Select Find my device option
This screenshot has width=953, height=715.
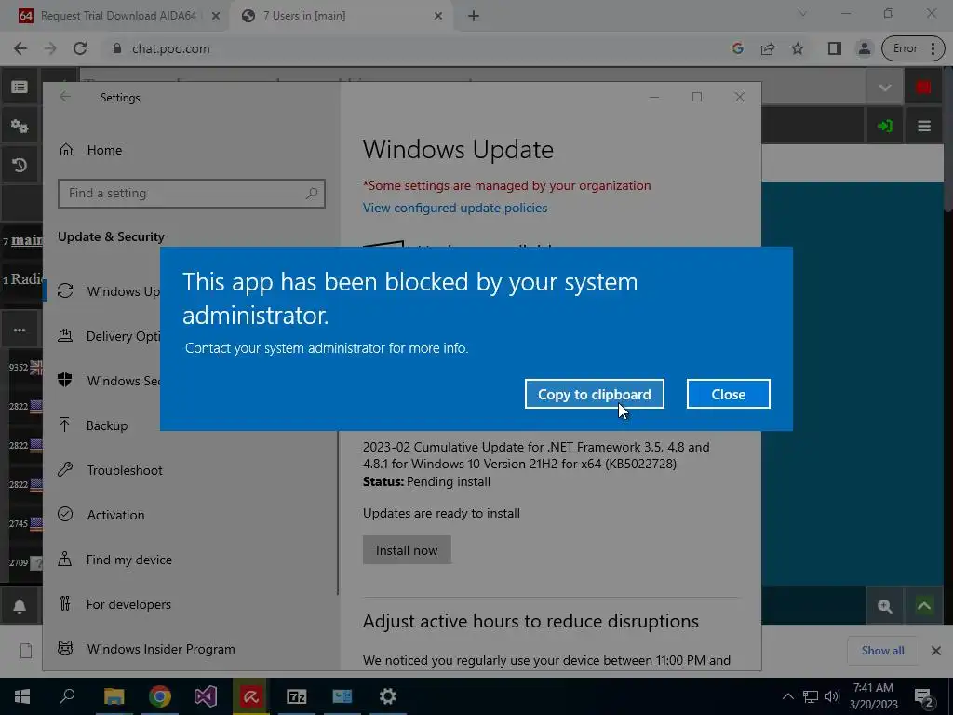[128, 560]
